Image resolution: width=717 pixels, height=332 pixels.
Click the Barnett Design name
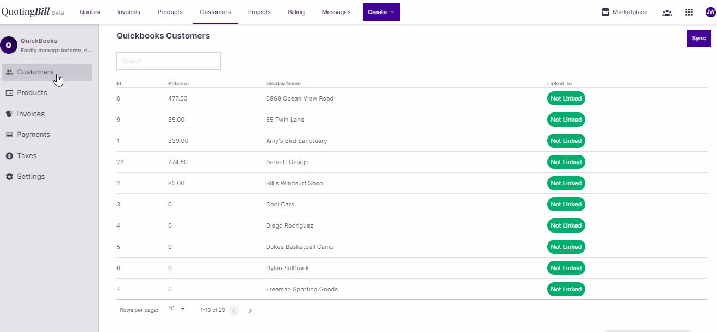click(x=287, y=162)
